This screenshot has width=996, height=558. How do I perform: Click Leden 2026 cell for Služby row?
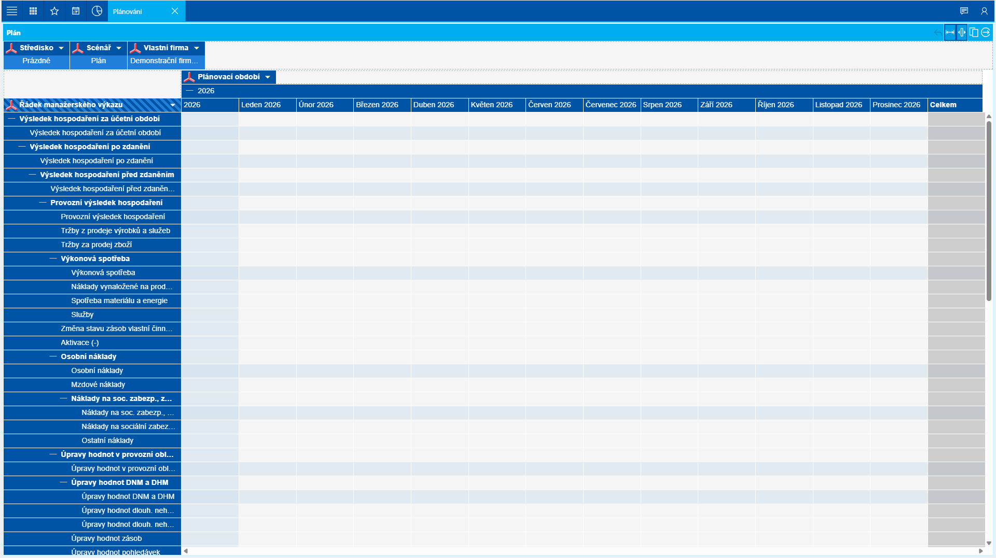[x=268, y=315]
